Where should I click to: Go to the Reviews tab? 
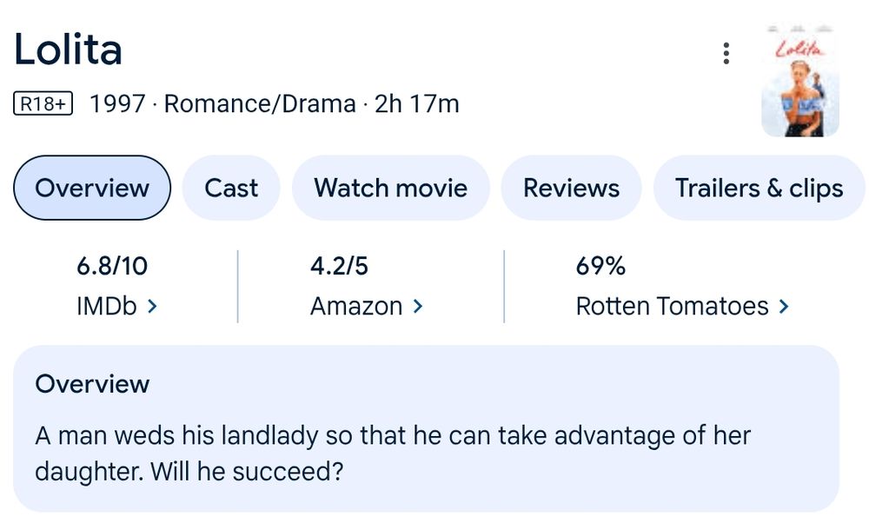[571, 188]
